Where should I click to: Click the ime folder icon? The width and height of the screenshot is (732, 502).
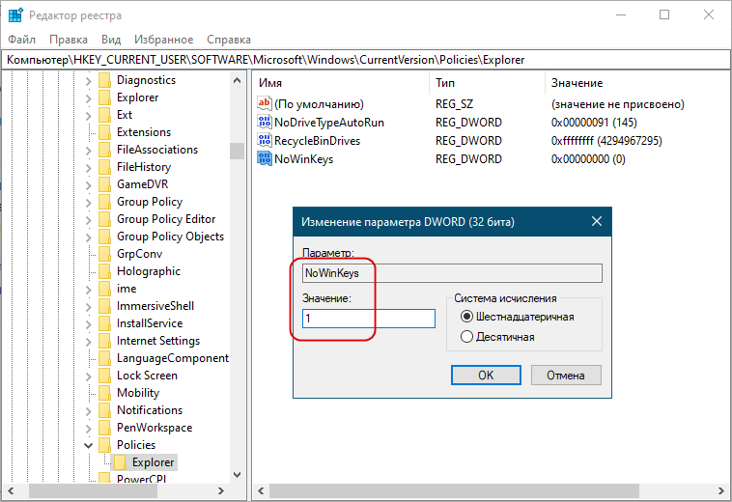[104, 289]
